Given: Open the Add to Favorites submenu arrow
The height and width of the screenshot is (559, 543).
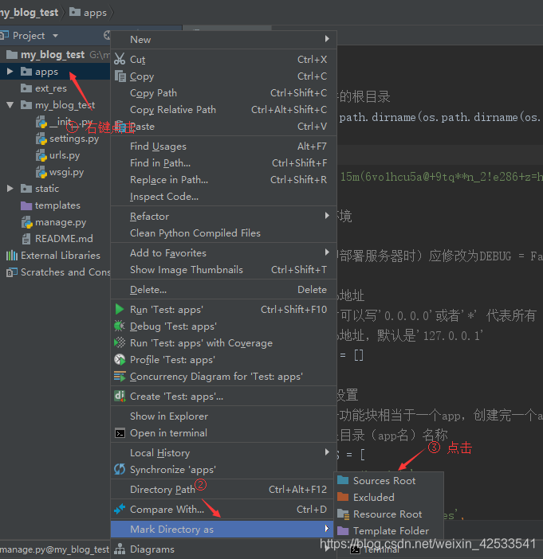Looking at the screenshot, I should click(327, 252).
